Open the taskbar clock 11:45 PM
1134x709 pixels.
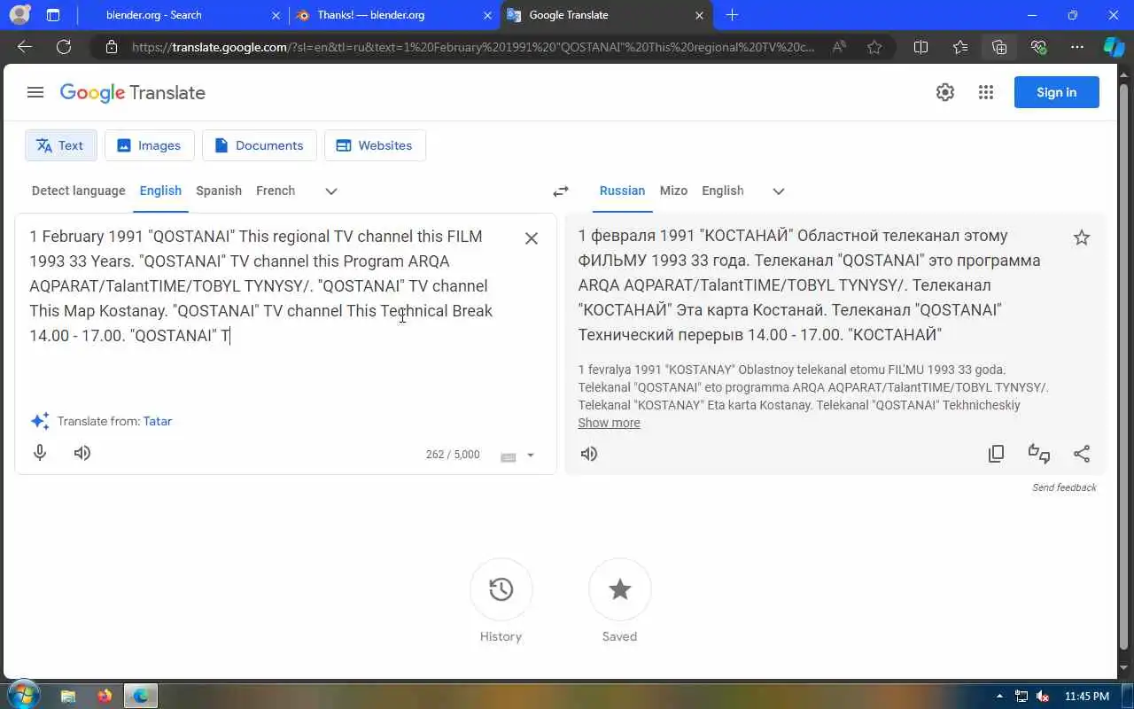[1087, 696]
